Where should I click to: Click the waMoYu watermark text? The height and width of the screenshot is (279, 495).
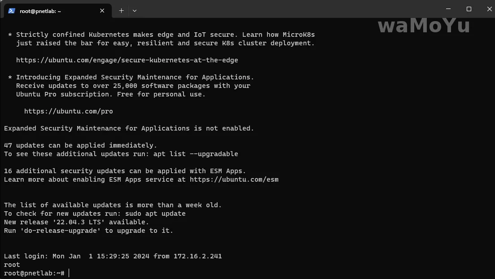pos(424,26)
